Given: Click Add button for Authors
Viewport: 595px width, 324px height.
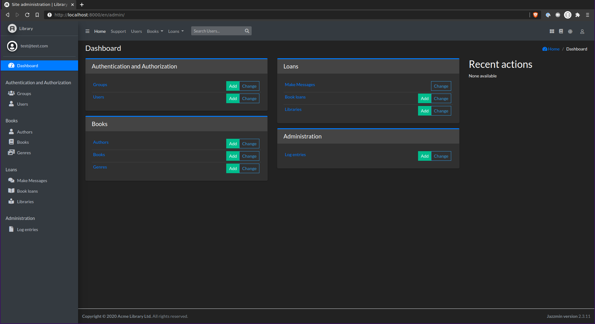Looking at the screenshot, I should (233, 144).
